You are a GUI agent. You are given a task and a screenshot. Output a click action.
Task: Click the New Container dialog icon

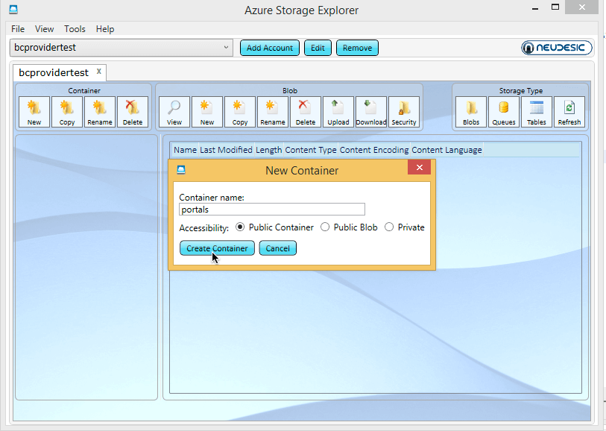coord(181,170)
